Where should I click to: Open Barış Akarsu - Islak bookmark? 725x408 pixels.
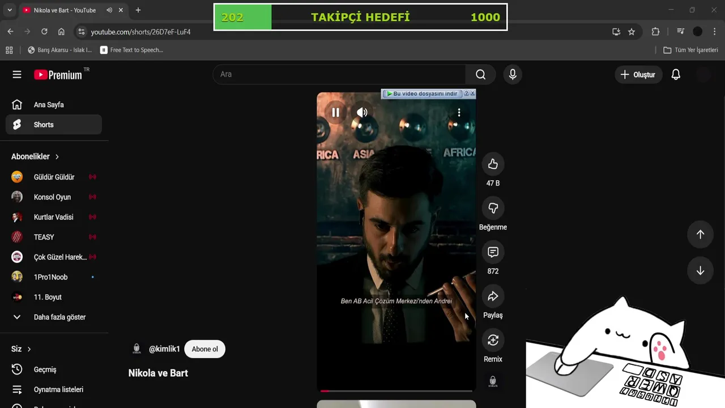tap(59, 50)
